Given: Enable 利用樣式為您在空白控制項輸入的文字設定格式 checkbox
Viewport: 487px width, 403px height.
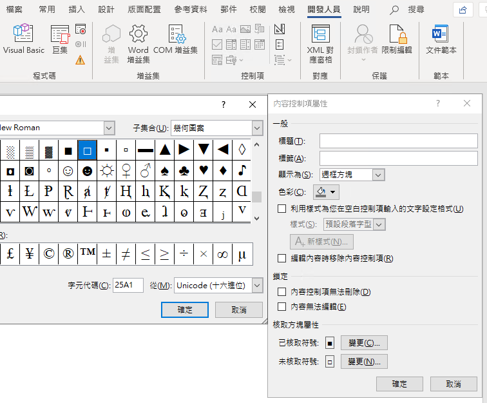Looking at the screenshot, I should (x=282, y=209).
